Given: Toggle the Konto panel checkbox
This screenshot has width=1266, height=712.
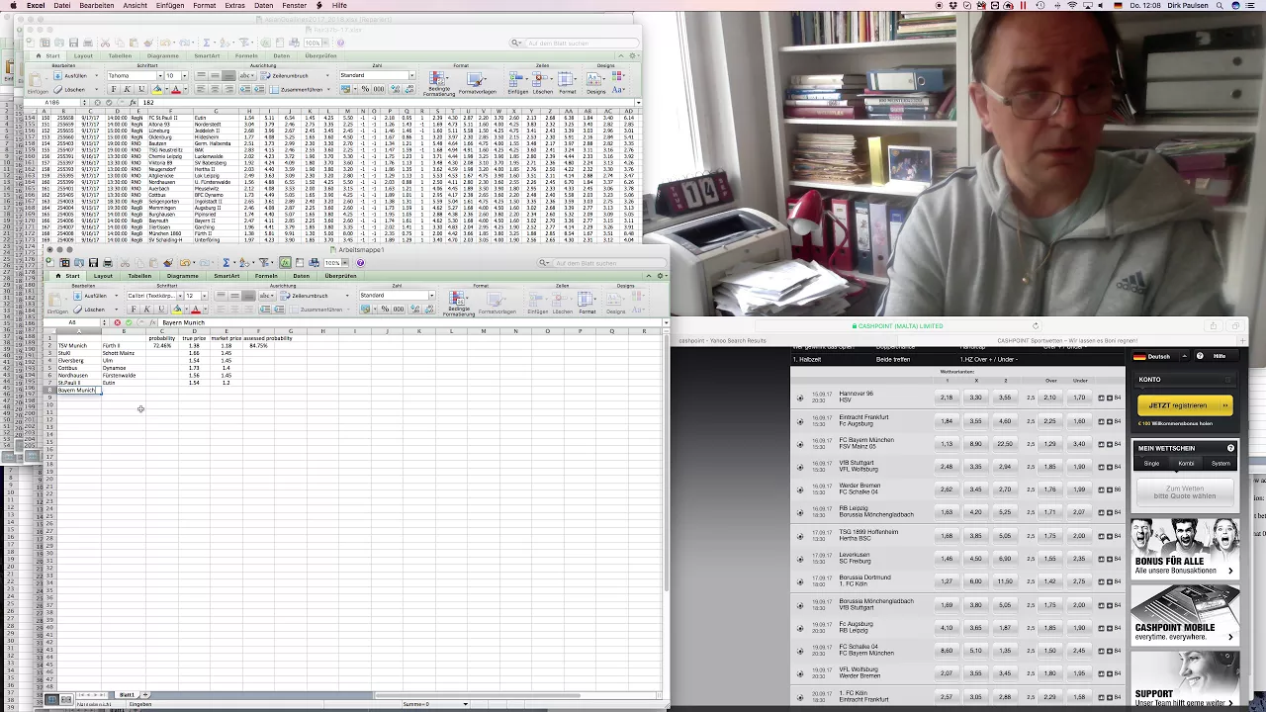Looking at the screenshot, I should point(1229,380).
